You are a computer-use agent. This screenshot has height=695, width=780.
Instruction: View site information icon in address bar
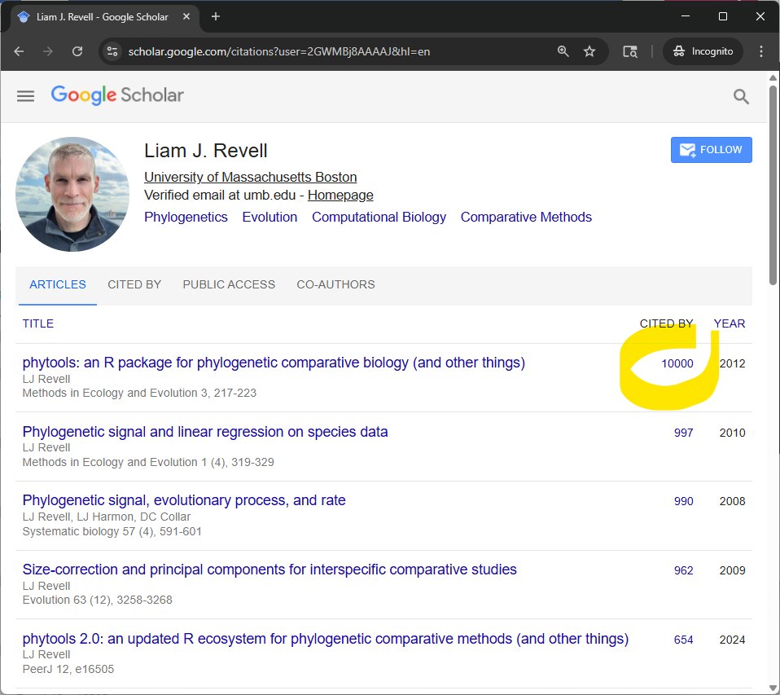pyautogui.click(x=112, y=51)
